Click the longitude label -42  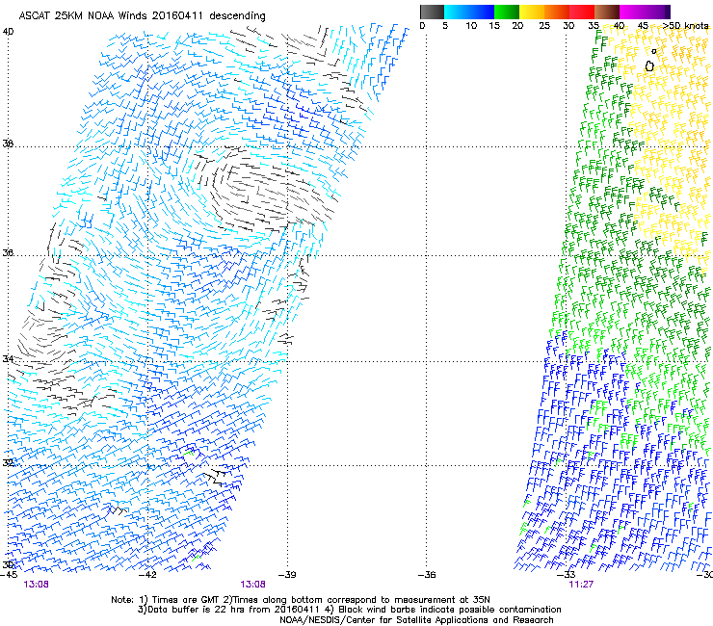tap(148, 575)
